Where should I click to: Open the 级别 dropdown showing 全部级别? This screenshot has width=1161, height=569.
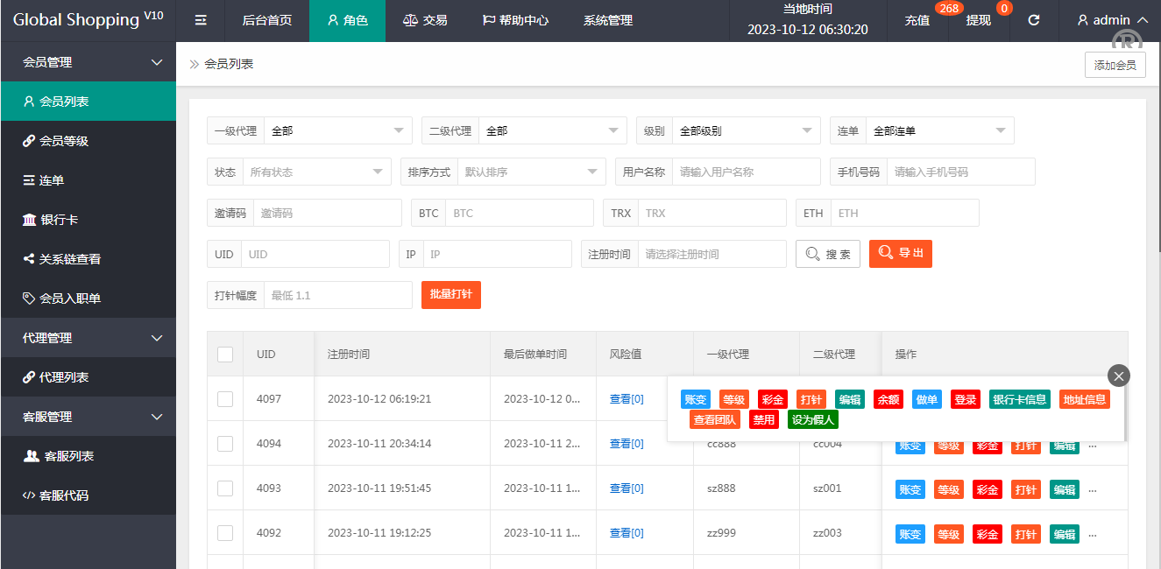click(x=746, y=130)
